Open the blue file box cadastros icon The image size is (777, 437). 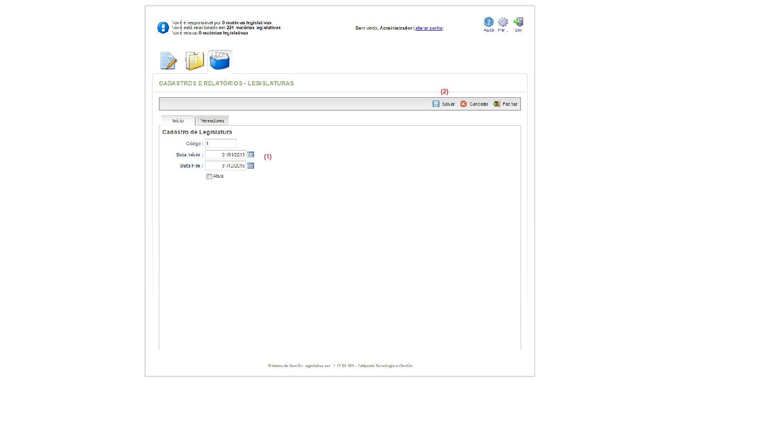220,61
